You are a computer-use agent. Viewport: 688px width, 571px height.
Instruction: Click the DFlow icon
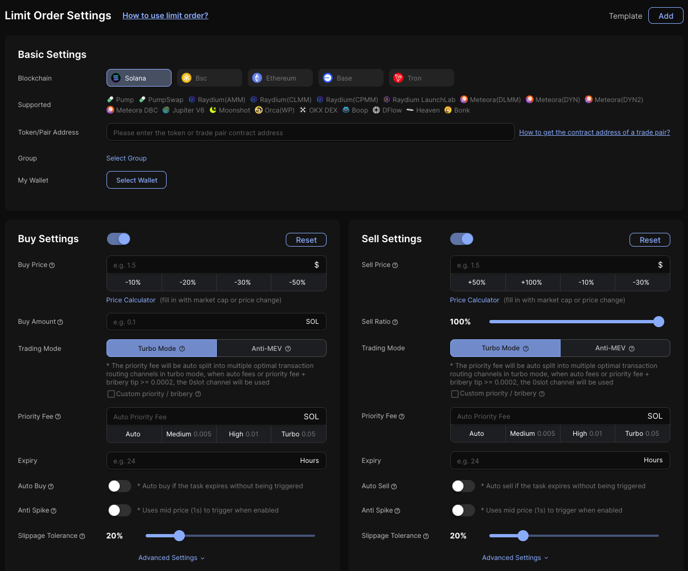pos(376,110)
